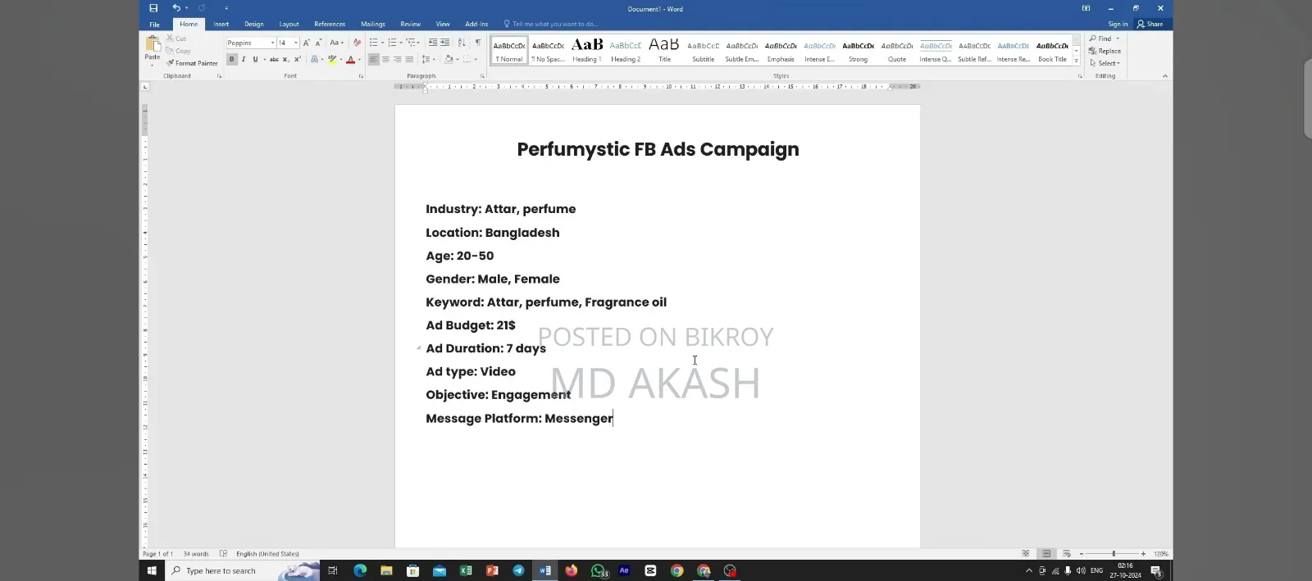Expand the Styles gallery More arrow
Screen dimensions: 1312x581
[x=1077, y=61]
